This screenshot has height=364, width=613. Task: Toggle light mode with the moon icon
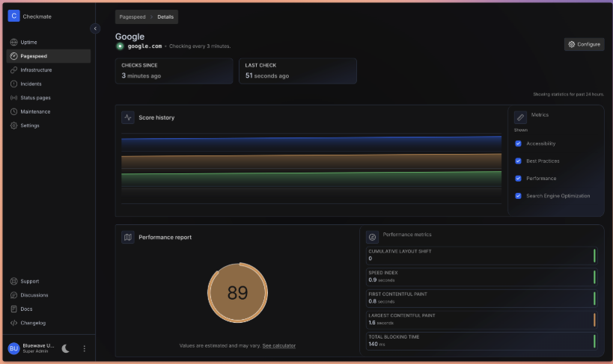coord(66,348)
